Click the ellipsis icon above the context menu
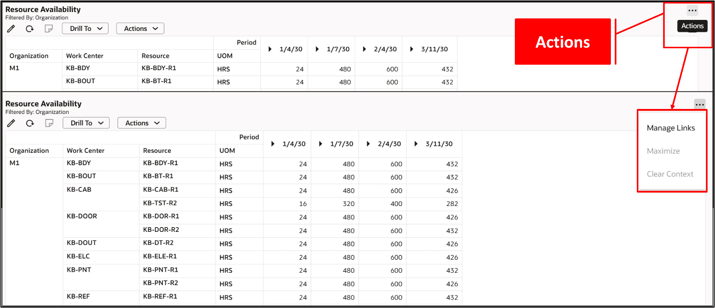The height and width of the screenshot is (308, 715). coord(700,104)
